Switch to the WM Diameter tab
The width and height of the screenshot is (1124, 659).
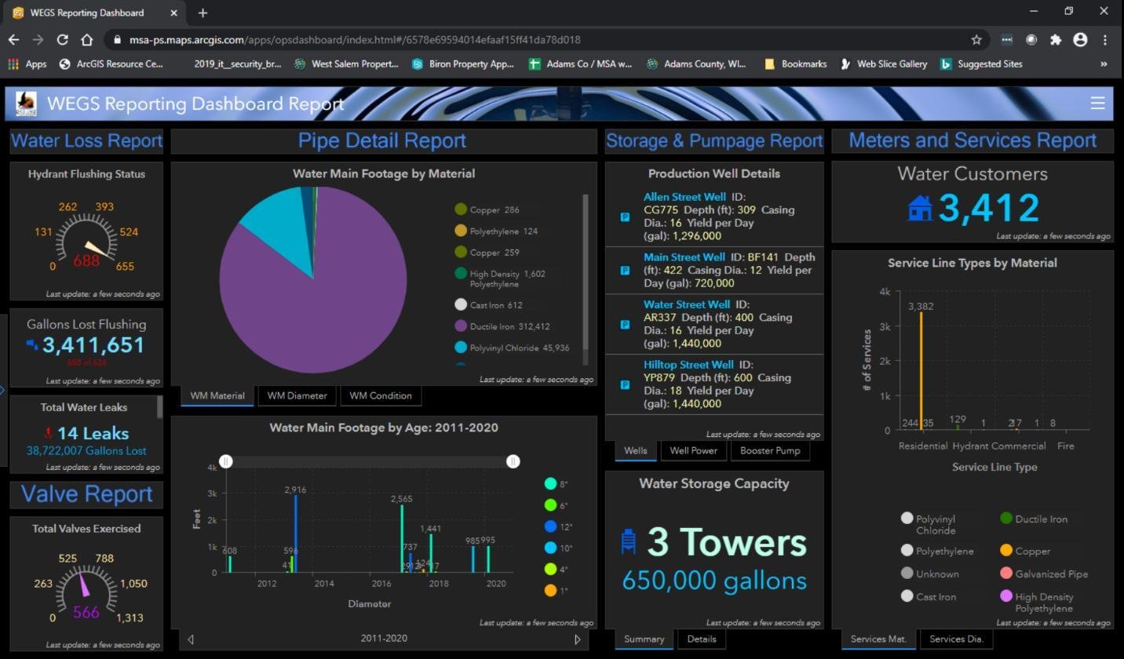297,395
